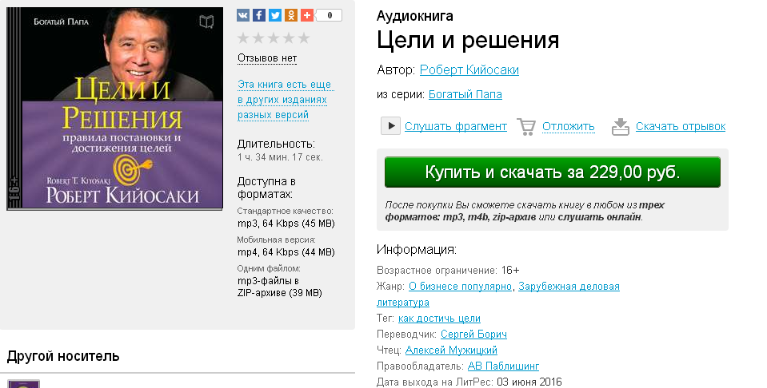Click the release date '03 июня 2016'

pyautogui.click(x=529, y=382)
